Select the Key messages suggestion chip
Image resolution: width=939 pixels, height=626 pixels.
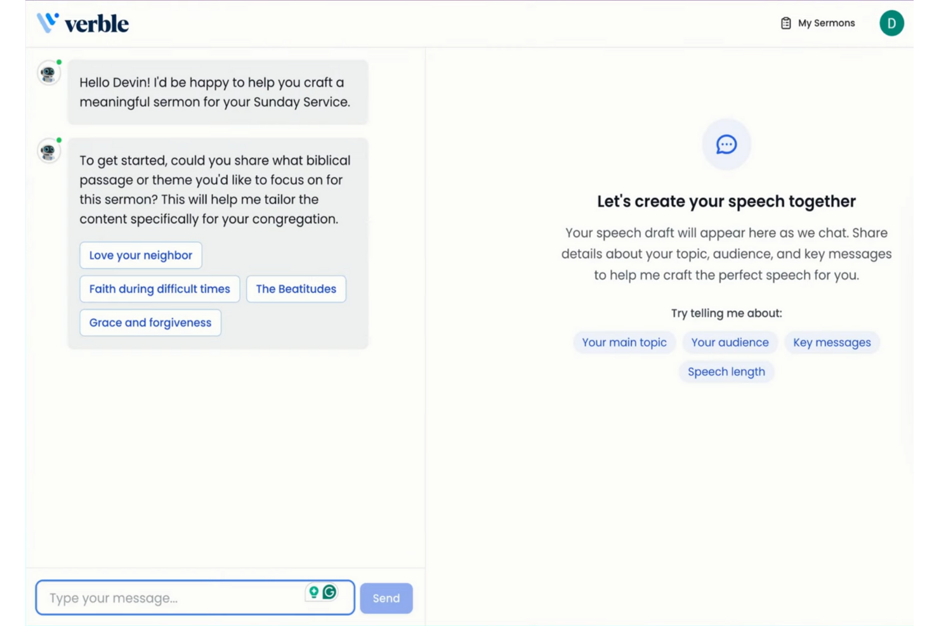click(x=832, y=342)
